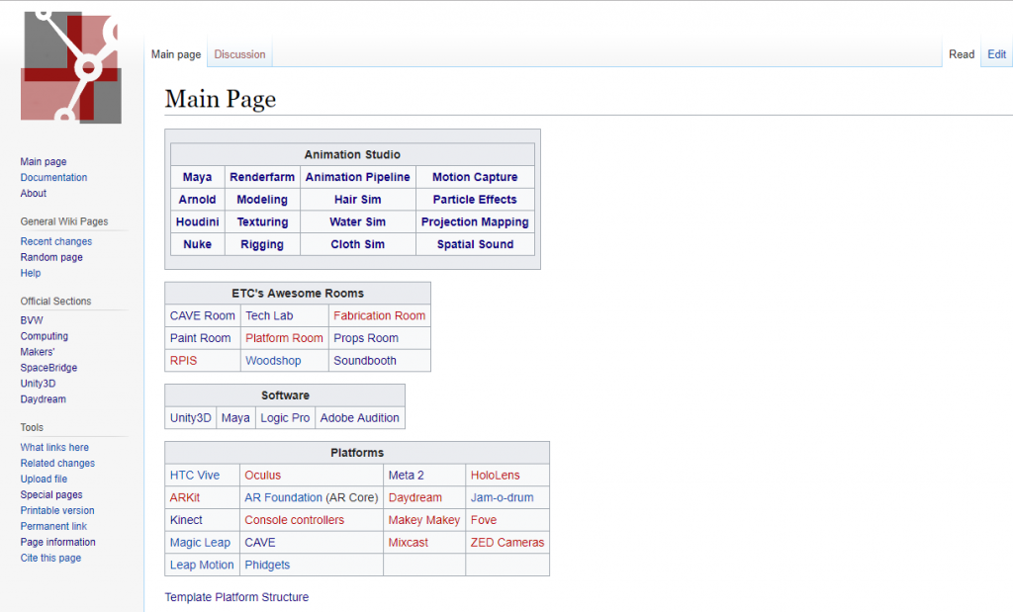Click the Oculus link
This screenshot has height=612, width=1013.
(x=263, y=476)
